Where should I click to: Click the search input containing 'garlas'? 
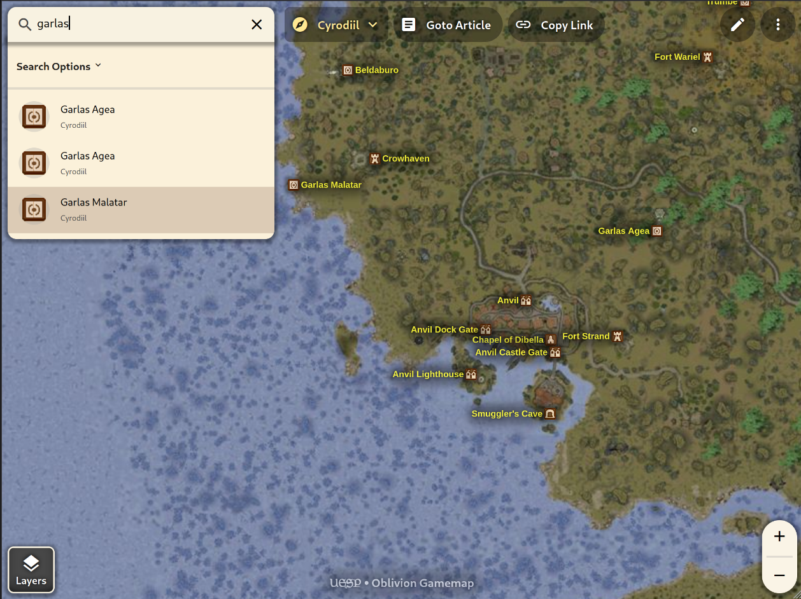pos(140,24)
